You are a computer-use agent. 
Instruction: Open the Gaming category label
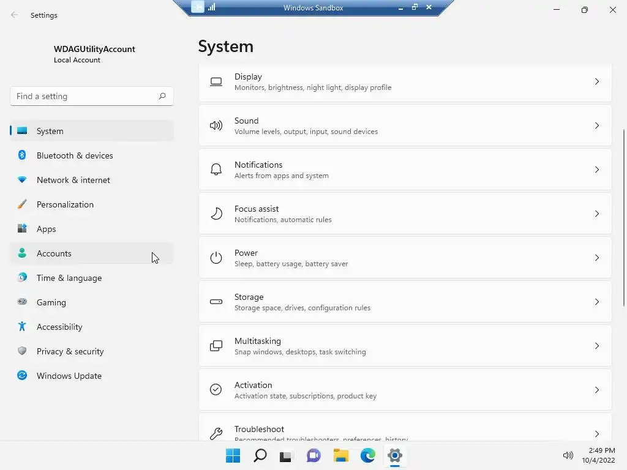coord(51,302)
